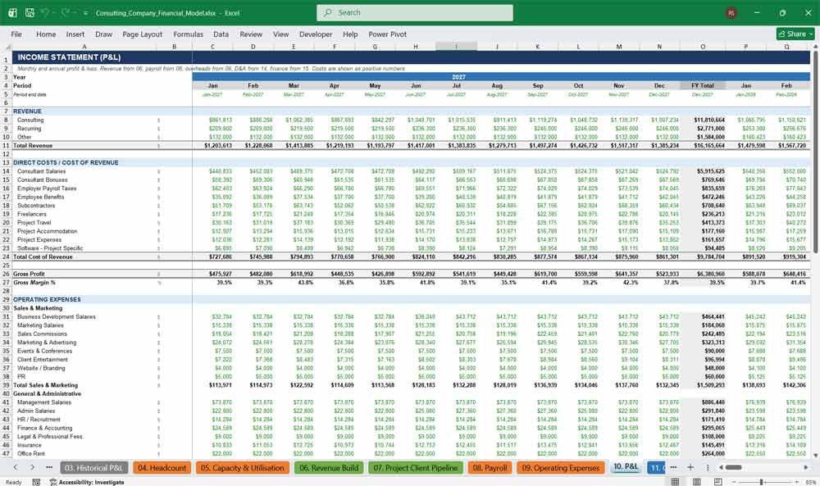Select column A header
This screenshot has height=486, width=820.
[84, 47]
